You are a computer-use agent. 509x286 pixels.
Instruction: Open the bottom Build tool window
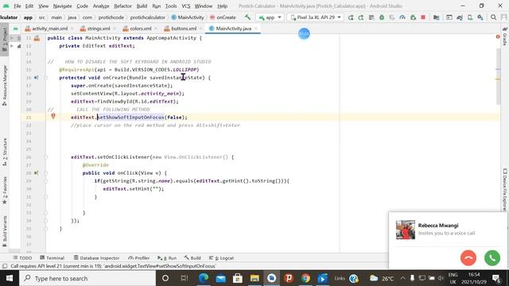[192, 257]
